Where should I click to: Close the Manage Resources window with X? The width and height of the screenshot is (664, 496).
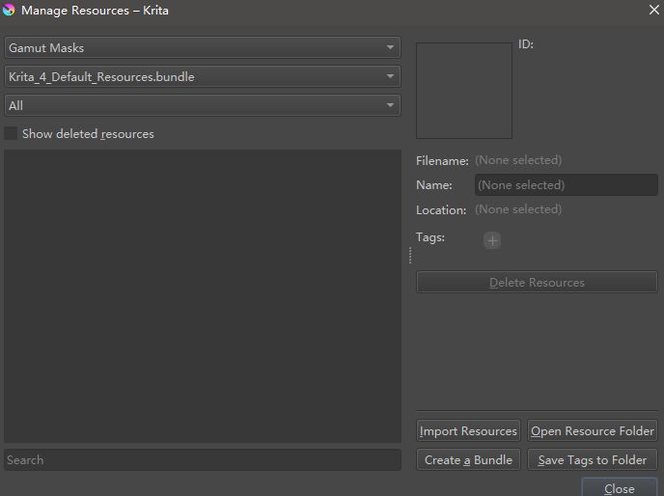point(653,10)
